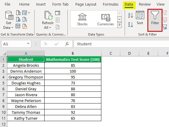Select the Student header cell

pos(26,59)
